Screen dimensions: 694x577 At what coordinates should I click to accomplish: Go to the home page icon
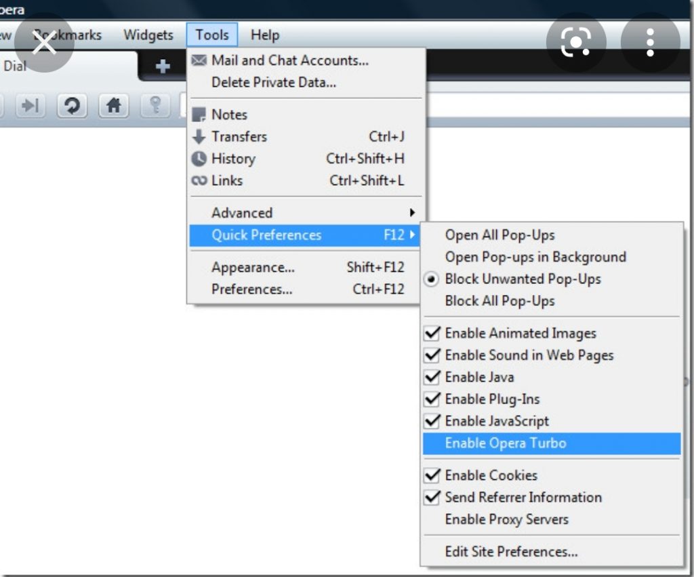coord(114,105)
